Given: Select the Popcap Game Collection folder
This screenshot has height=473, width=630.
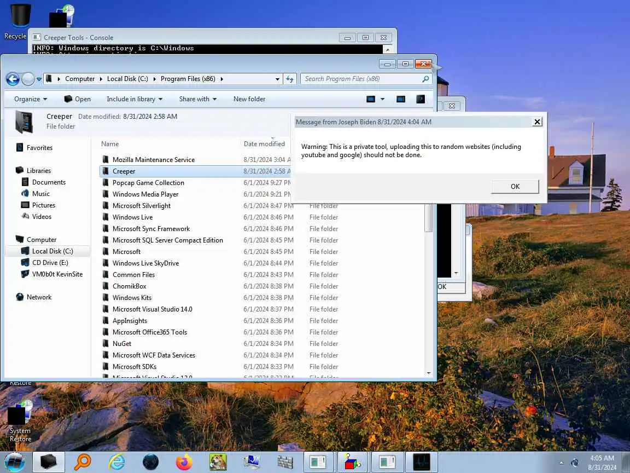Looking at the screenshot, I should click(148, 183).
